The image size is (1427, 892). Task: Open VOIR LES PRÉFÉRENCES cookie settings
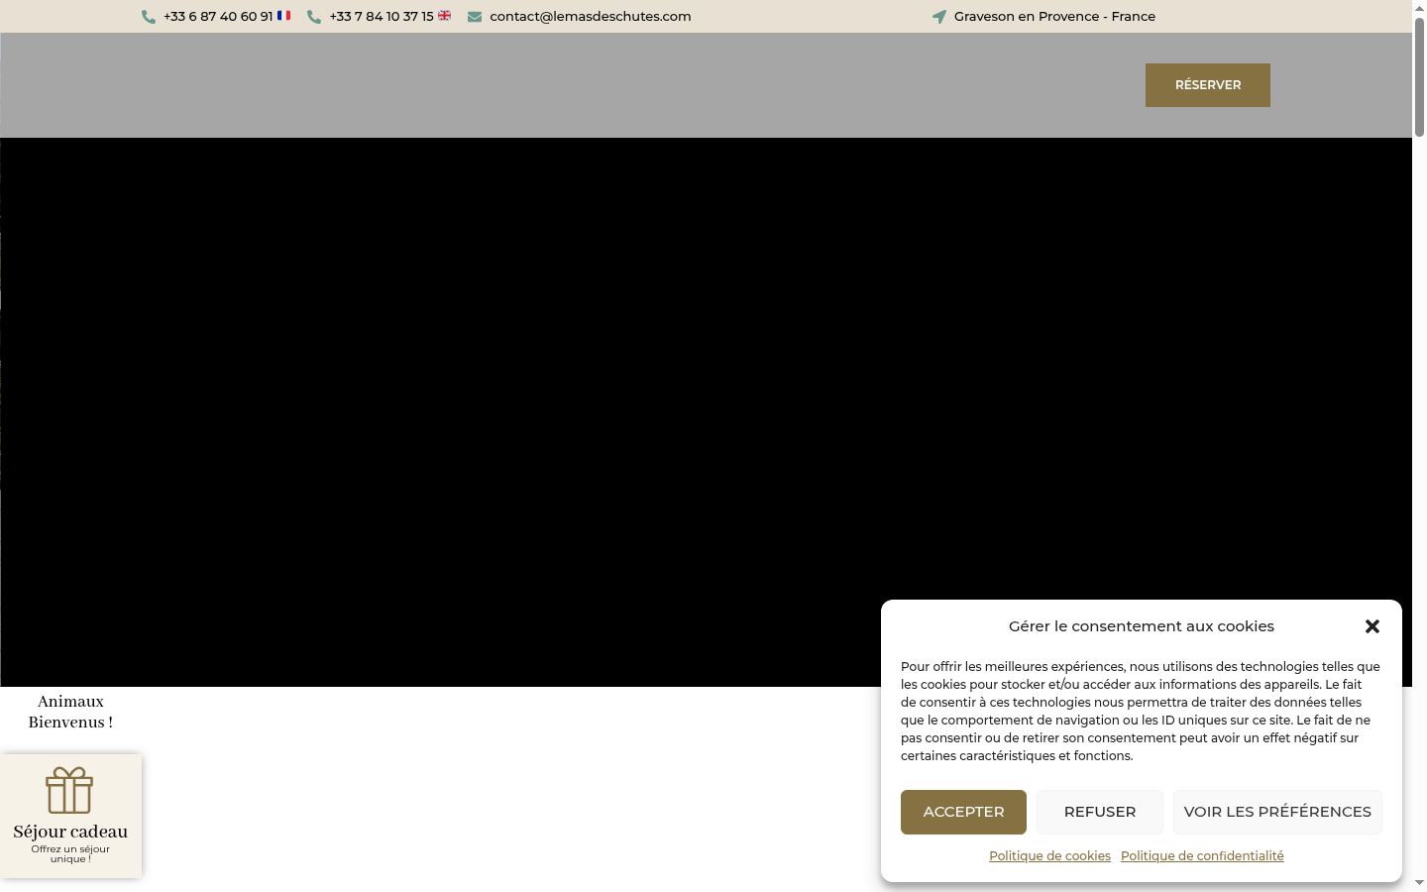[x=1277, y=812]
